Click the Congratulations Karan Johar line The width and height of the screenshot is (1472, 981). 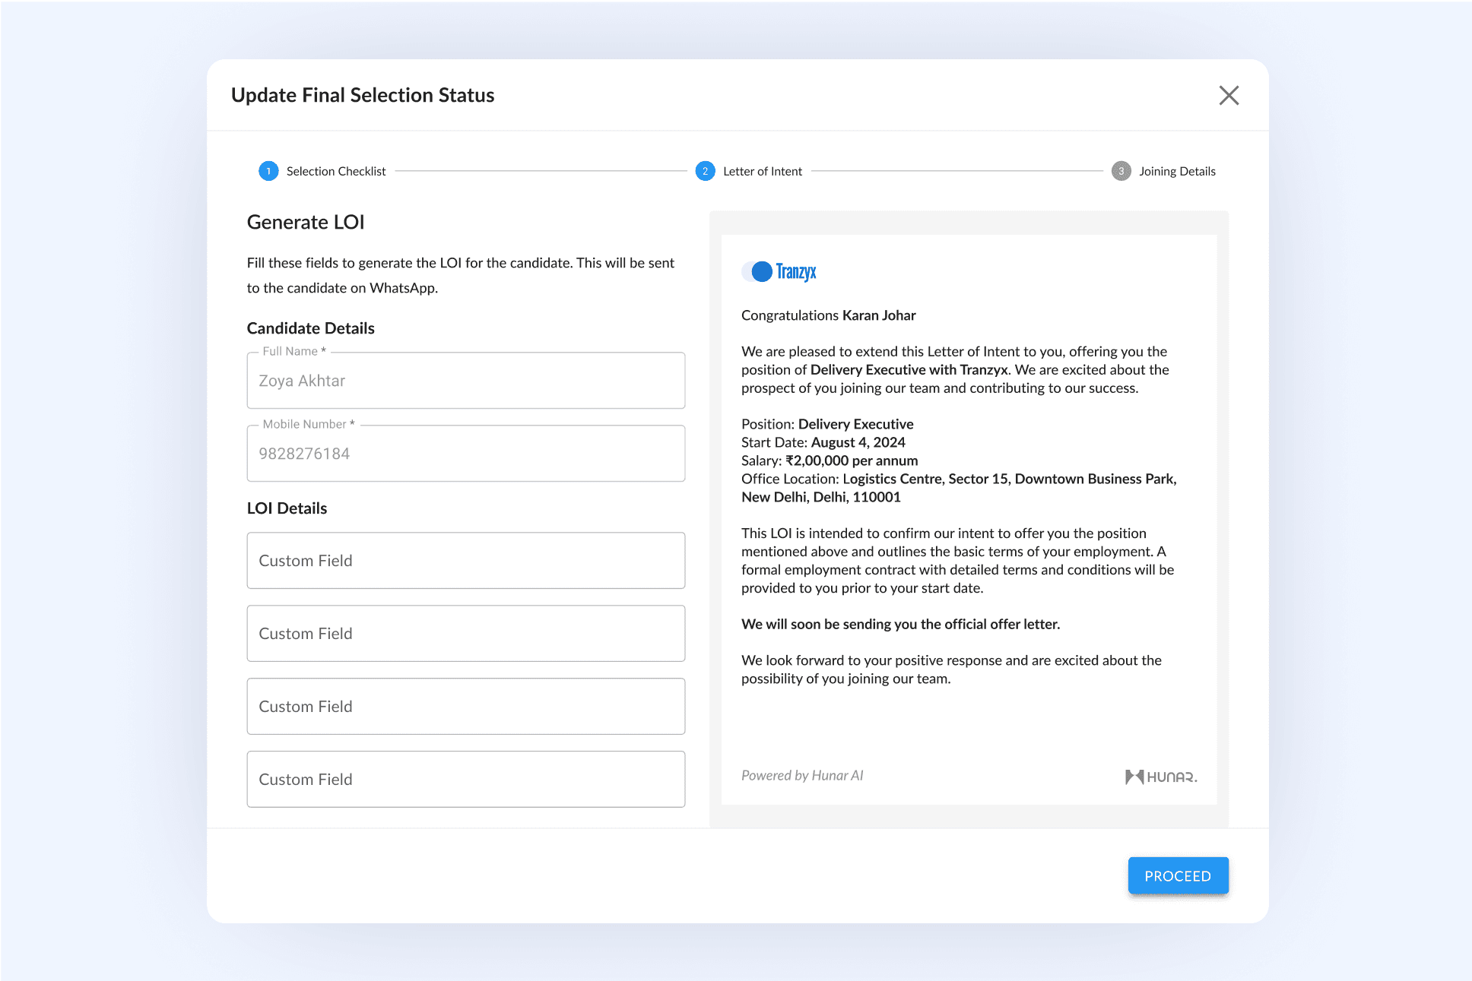[x=828, y=315]
